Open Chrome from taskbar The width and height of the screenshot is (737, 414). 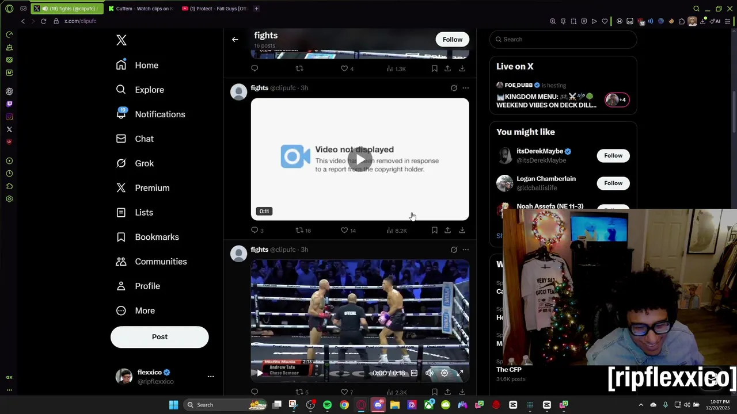tap(344, 405)
